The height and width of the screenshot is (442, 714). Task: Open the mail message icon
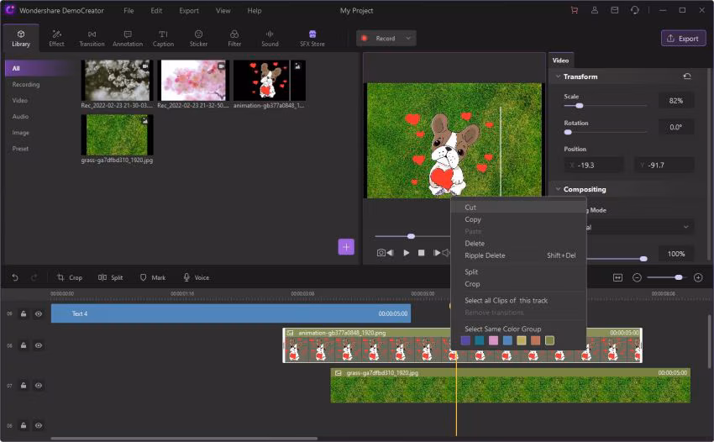coord(614,10)
